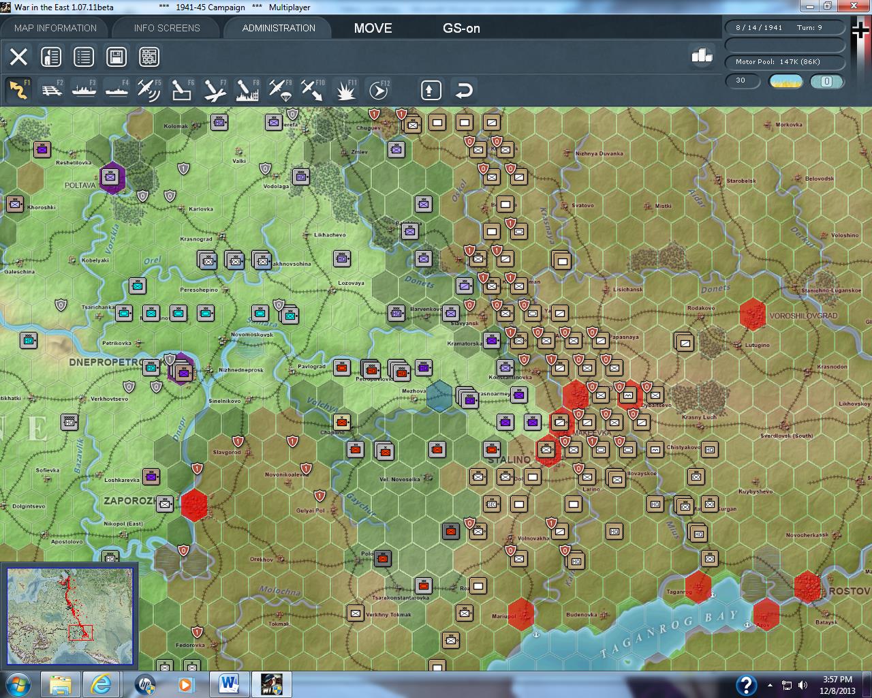872x698 pixels.
Task: Click the taskbar clock showing 3:57 PM
Action: tap(837, 684)
